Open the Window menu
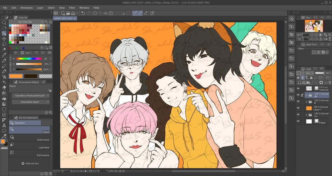 pyautogui.click(x=84, y=8)
